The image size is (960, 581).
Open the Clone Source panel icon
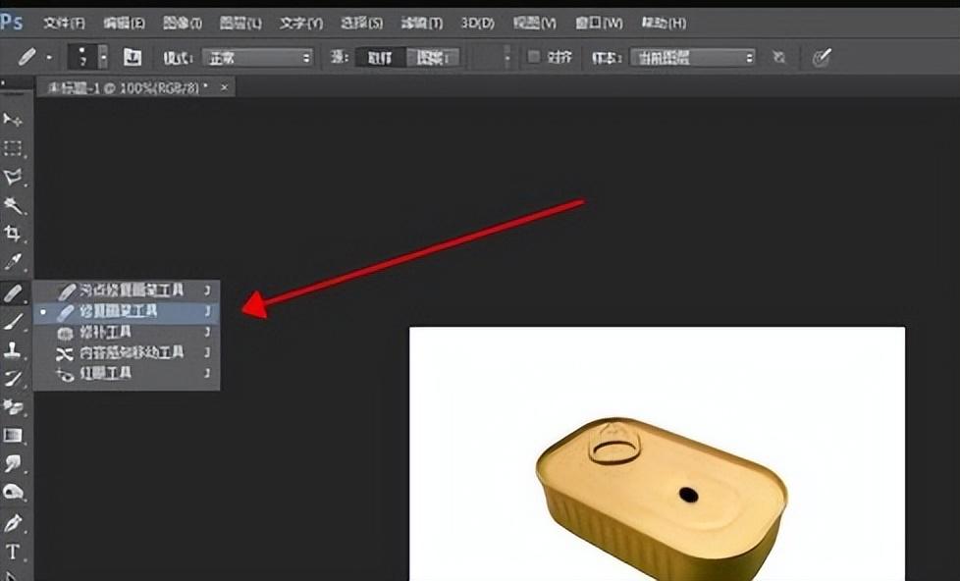[x=133, y=58]
